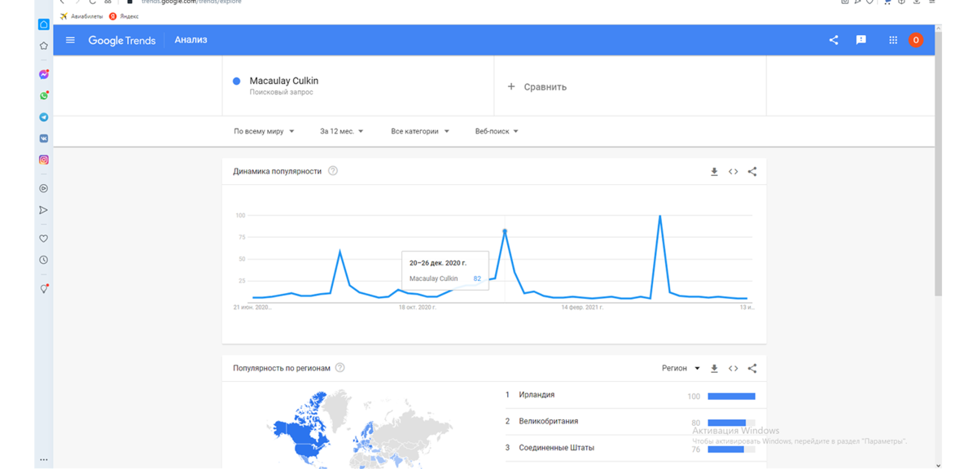Click the browser address bar URL
977x469 pixels.
[x=191, y=2]
